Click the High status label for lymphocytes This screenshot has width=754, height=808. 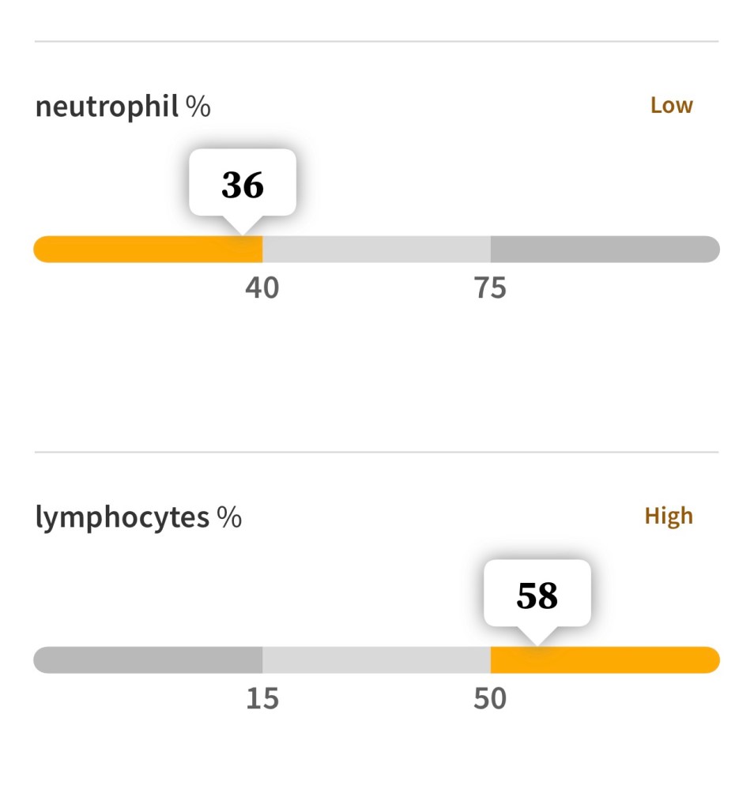click(x=669, y=516)
